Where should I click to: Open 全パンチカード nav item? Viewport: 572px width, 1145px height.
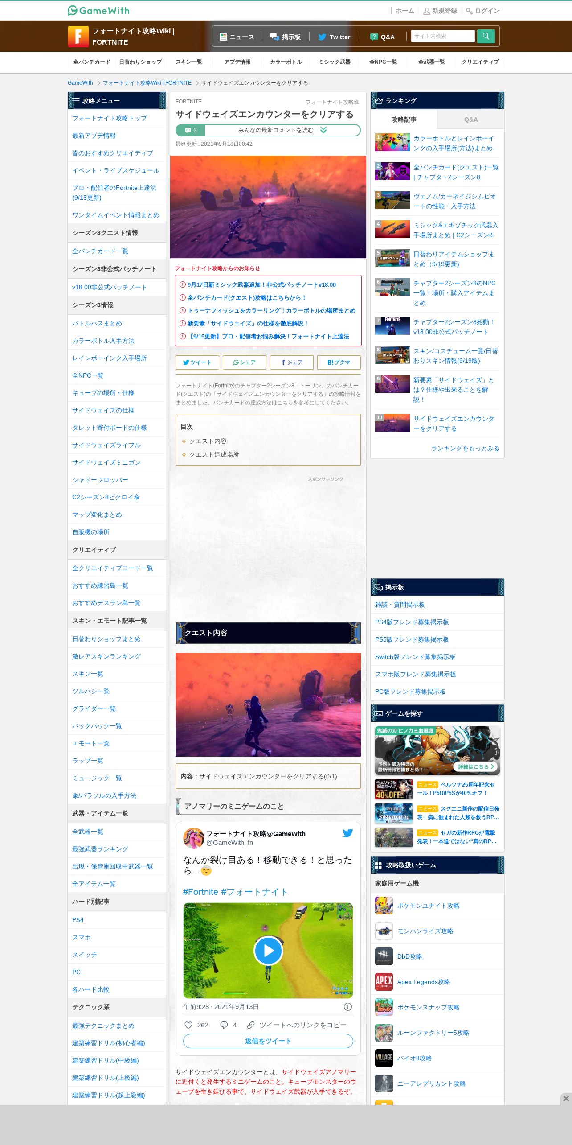pyautogui.click(x=92, y=62)
